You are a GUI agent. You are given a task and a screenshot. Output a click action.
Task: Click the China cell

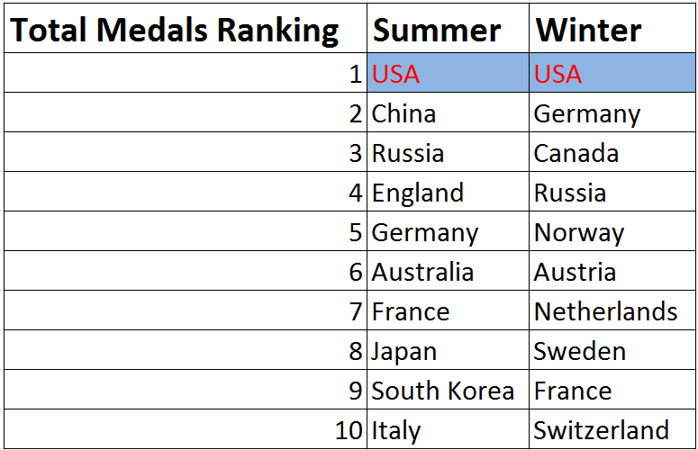click(448, 113)
